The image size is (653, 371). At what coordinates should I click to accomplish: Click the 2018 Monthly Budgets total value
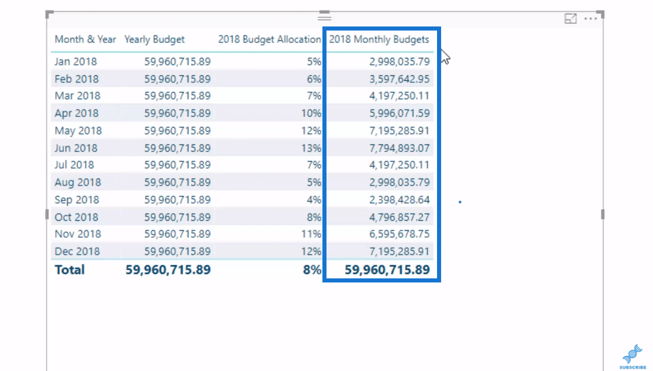point(387,269)
